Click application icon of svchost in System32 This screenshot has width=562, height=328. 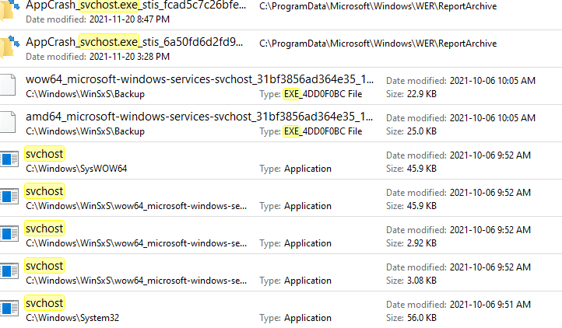tap(9, 308)
